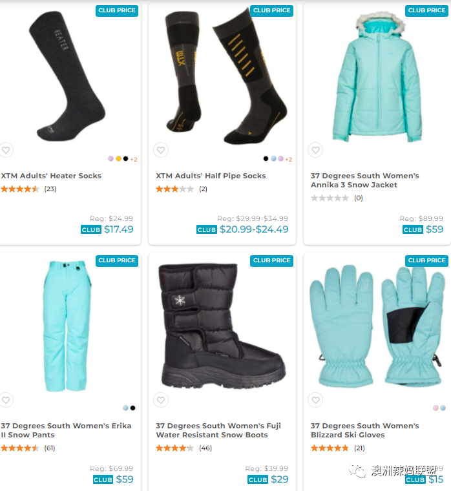Save Erika II Snow Pants with heart icon
Viewport: 451px width, 491px height.
(x=6, y=400)
